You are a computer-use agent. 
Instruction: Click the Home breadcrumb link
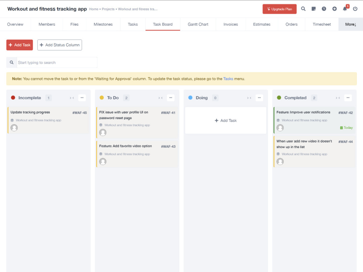point(94,9)
